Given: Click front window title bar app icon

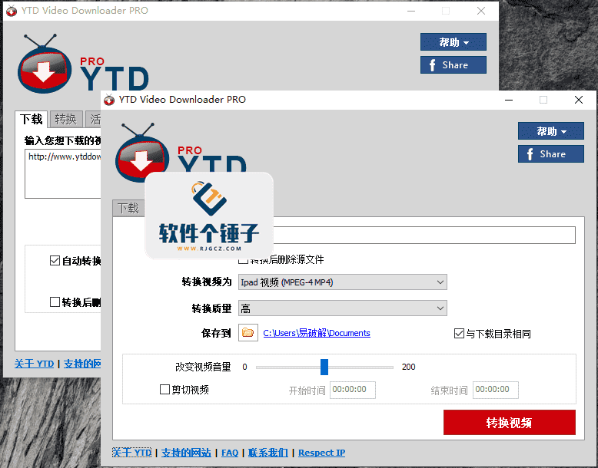Looking at the screenshot, I should [109, 100].
